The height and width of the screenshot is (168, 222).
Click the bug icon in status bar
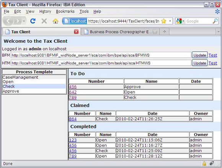[x=212, y=163]
